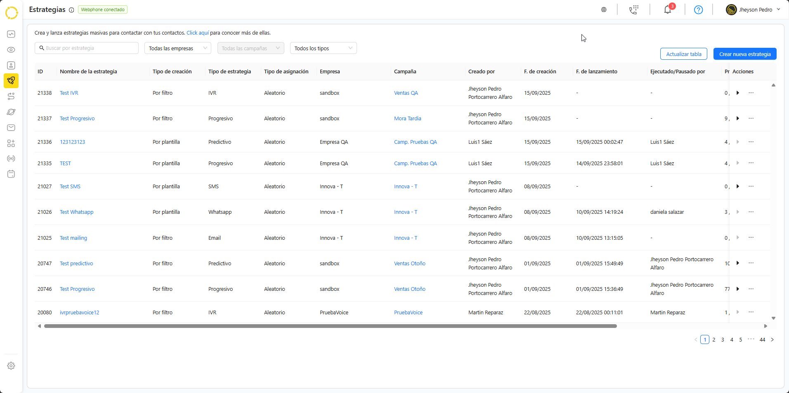Click the globe language icon
This screenshot has height=393, width=789.
tap(604, 9)
